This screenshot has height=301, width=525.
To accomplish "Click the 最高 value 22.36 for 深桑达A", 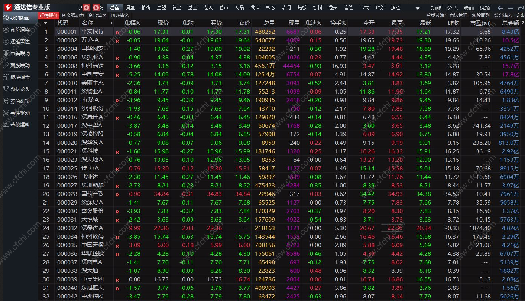I will (x=392, y=228).
